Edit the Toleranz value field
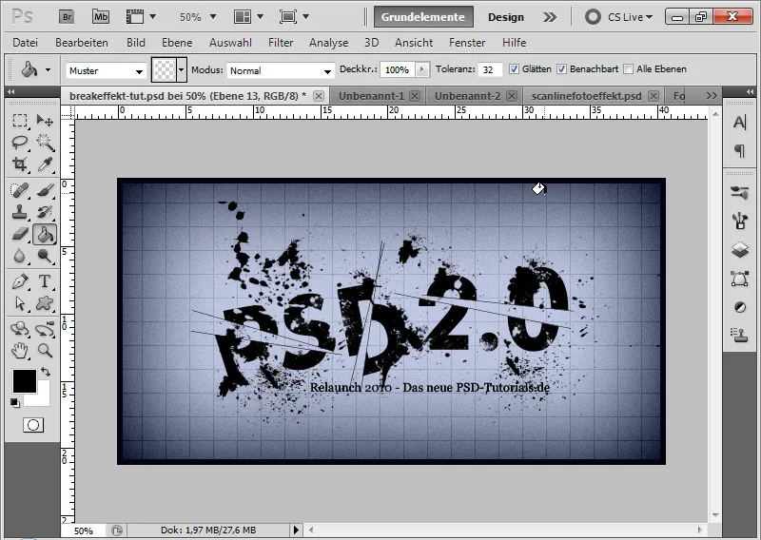Screen dimensions: 761x540 pos(489,69)
